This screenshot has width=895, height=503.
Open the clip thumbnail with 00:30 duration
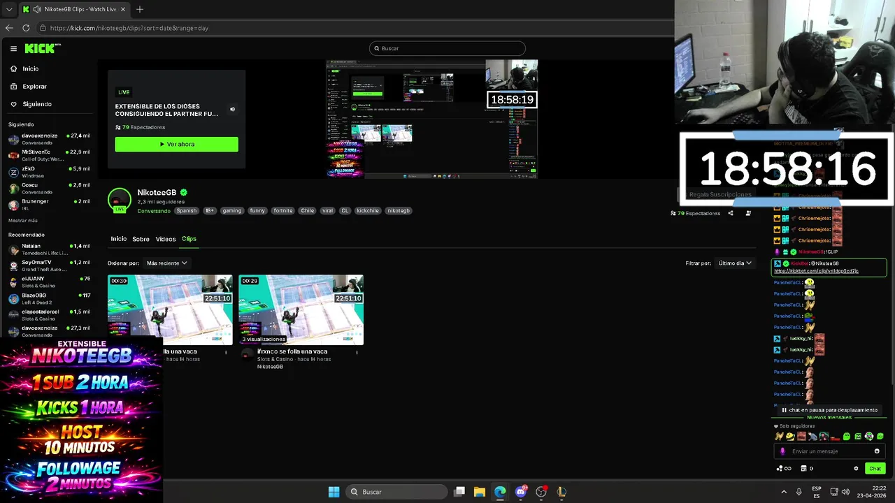click(x=170, y=309)
